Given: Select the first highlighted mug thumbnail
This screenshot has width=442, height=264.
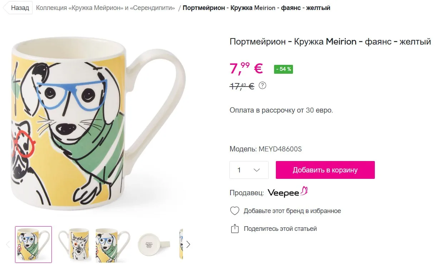Looking at the screenshot, I should pos(33,244).
